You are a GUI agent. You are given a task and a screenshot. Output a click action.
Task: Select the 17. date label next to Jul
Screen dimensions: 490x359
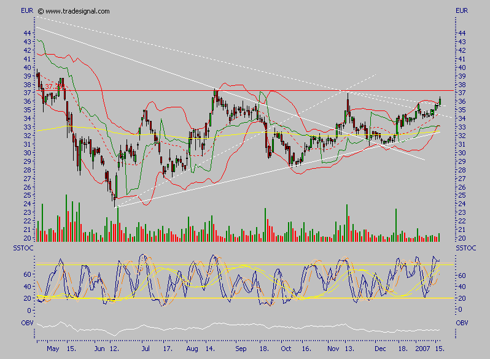(x=168, y=349)
